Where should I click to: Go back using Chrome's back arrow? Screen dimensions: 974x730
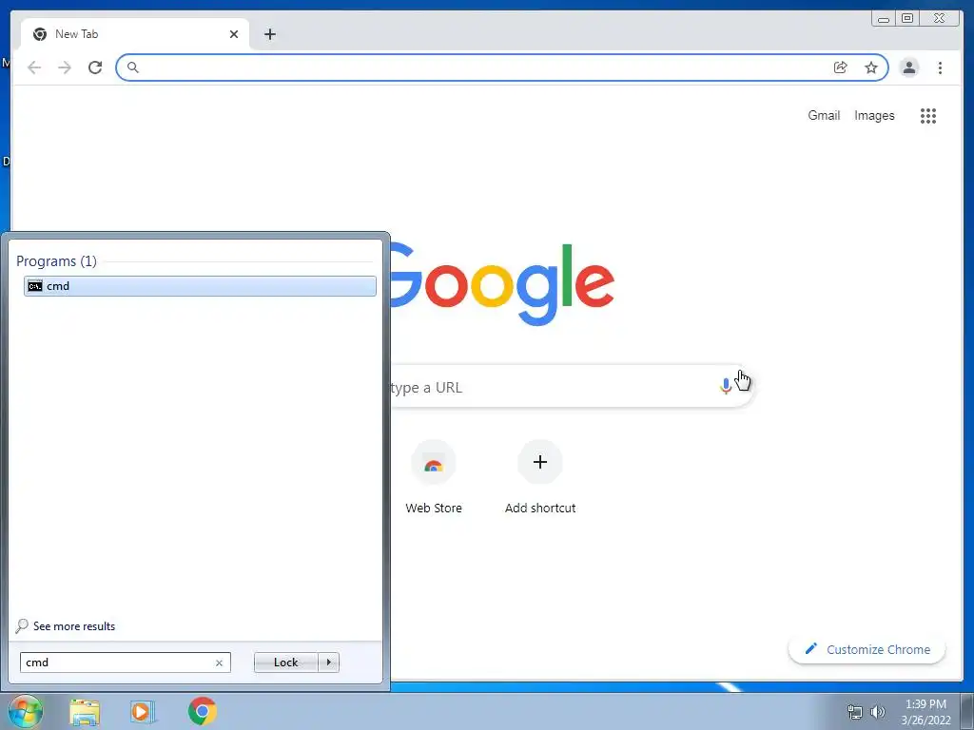pos(34,67)
